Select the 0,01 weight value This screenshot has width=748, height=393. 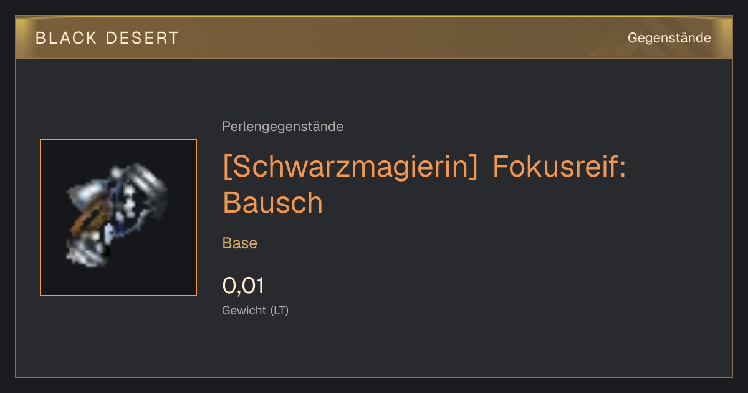(243, 286)
